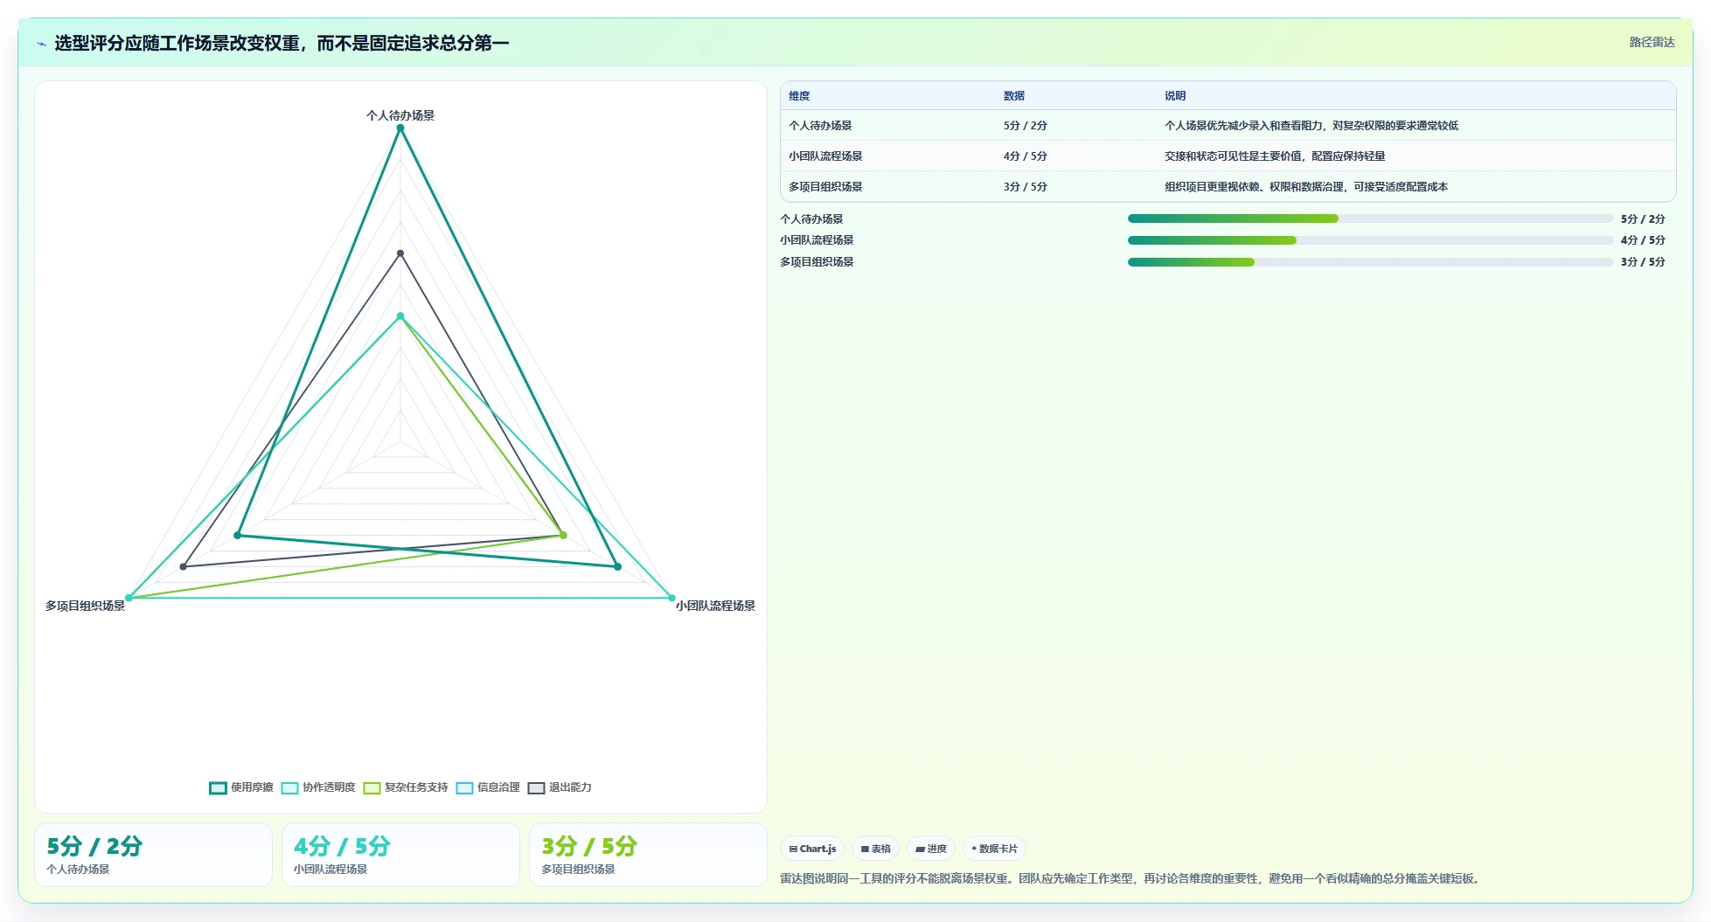Click the 个人待办场景 progress bar
The image size is (1711, 922).
(1370, 218)
